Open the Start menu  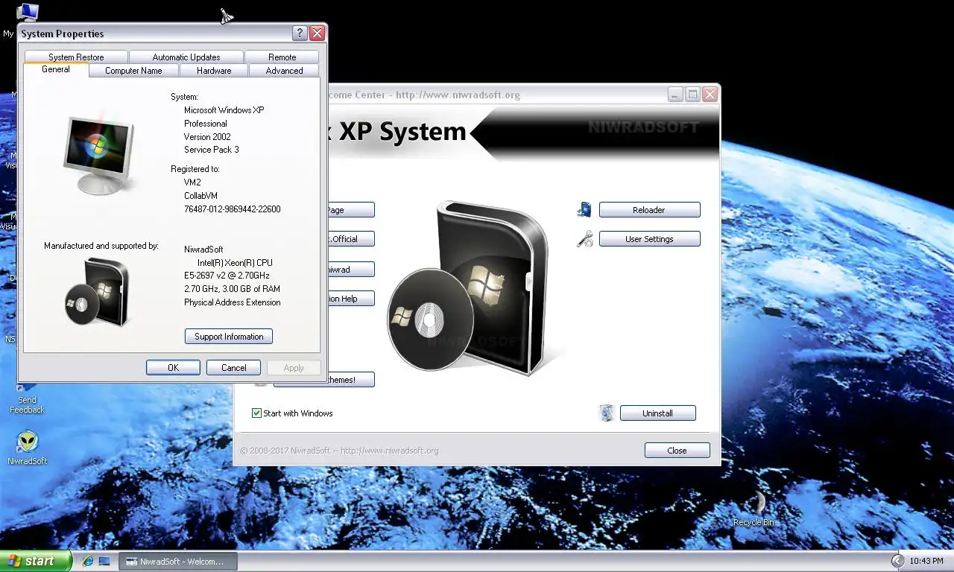[36, 561]
